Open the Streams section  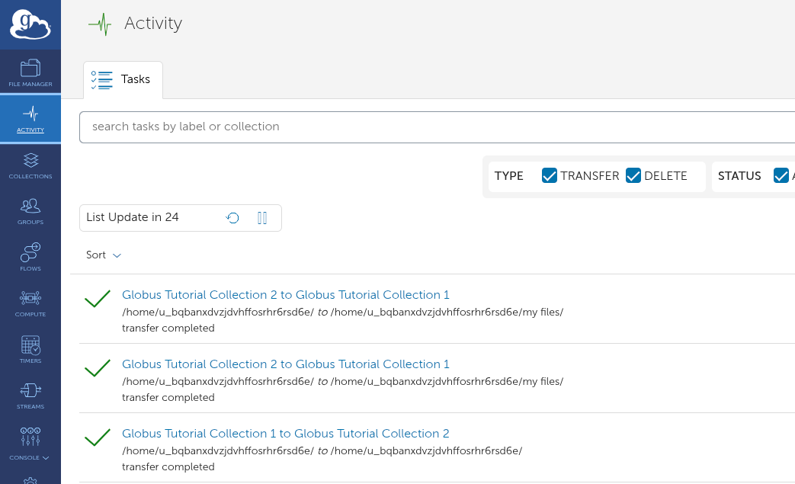pos(30,396)
